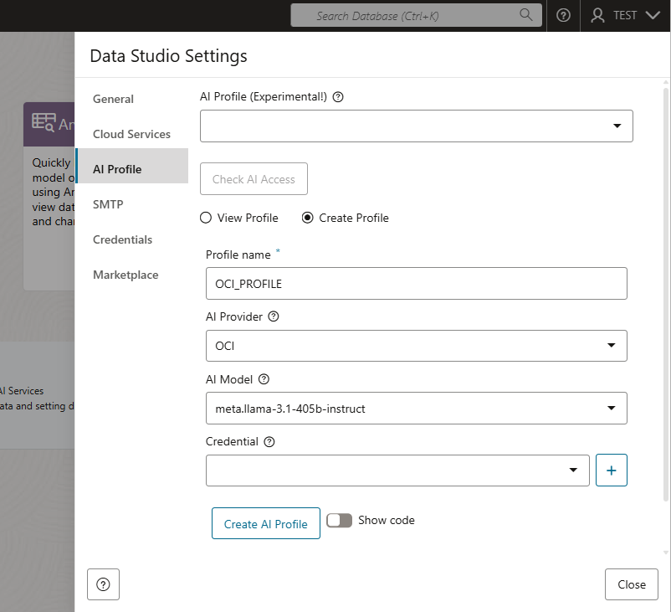Screen dimensions: 671x612
Task: Click help icon next to Credential
Action: click(269, 442)
